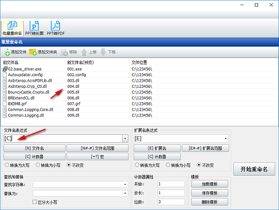This screenshot has width=279, height=210.
Task: Select the BouncyCastle.Crypto.dll file row
Action: (28, 92)
